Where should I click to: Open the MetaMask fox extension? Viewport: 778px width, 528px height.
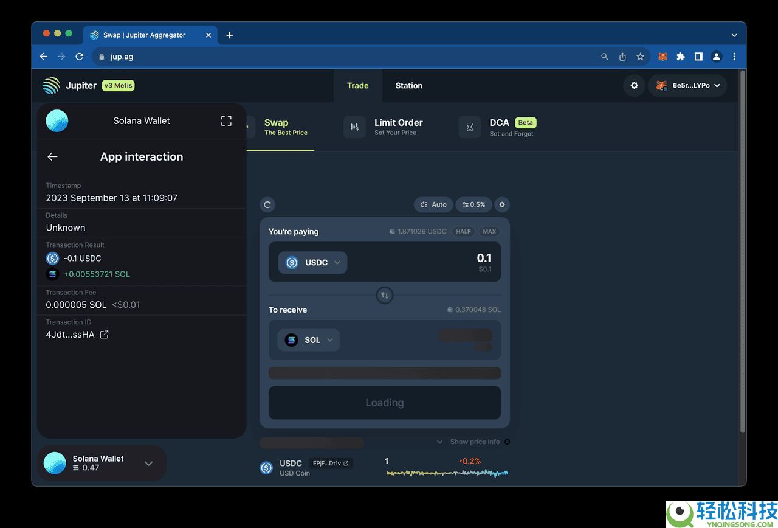tap(663, 57)
